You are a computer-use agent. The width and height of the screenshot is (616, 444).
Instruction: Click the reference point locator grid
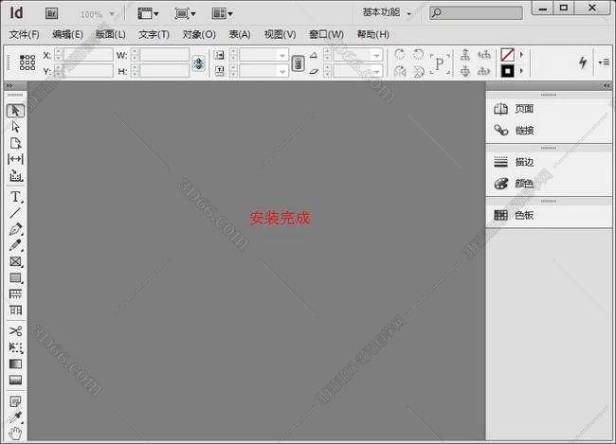pyautogui.click(x=27, y=62)
